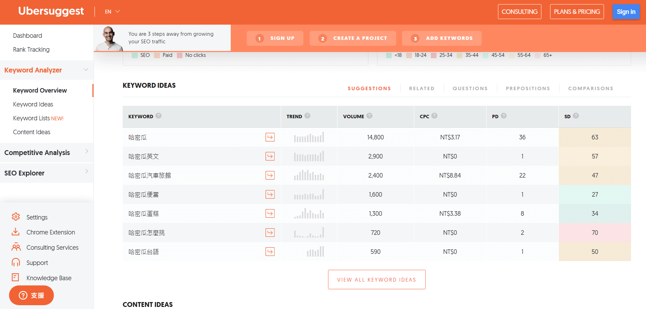Toggle the 45-54 age legend swatch

tap(485, 55)
